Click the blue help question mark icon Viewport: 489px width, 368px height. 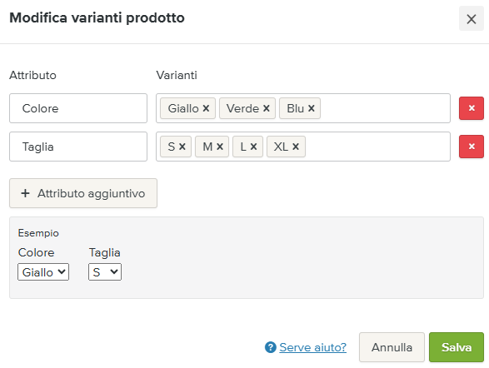pos(271,347)
